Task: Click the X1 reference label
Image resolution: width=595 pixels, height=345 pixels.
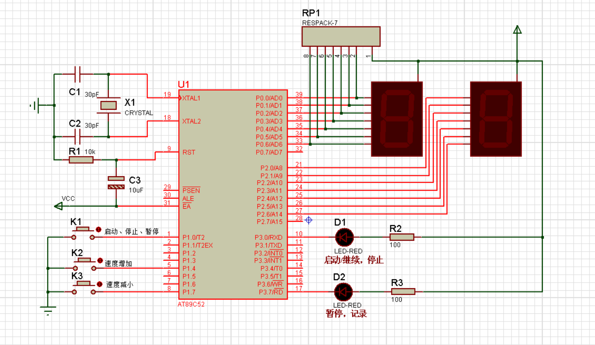Action: [130, 103]
